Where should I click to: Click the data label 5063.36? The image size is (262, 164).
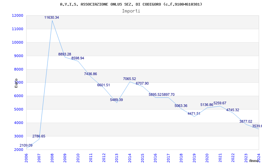[181, 106]
